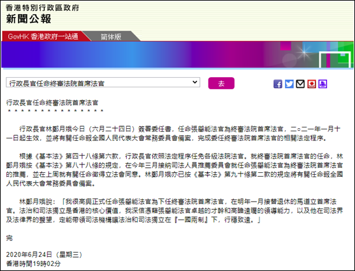
Task: Click the red download icon
Action: (x=312, y=84)
